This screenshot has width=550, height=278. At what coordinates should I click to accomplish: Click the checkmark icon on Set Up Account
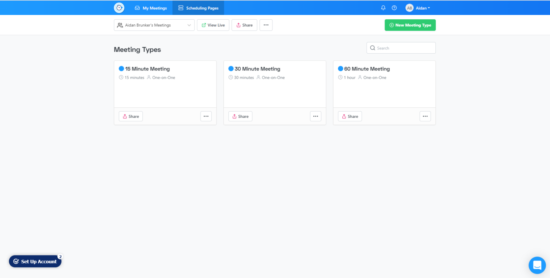click(x=16, y=261)
